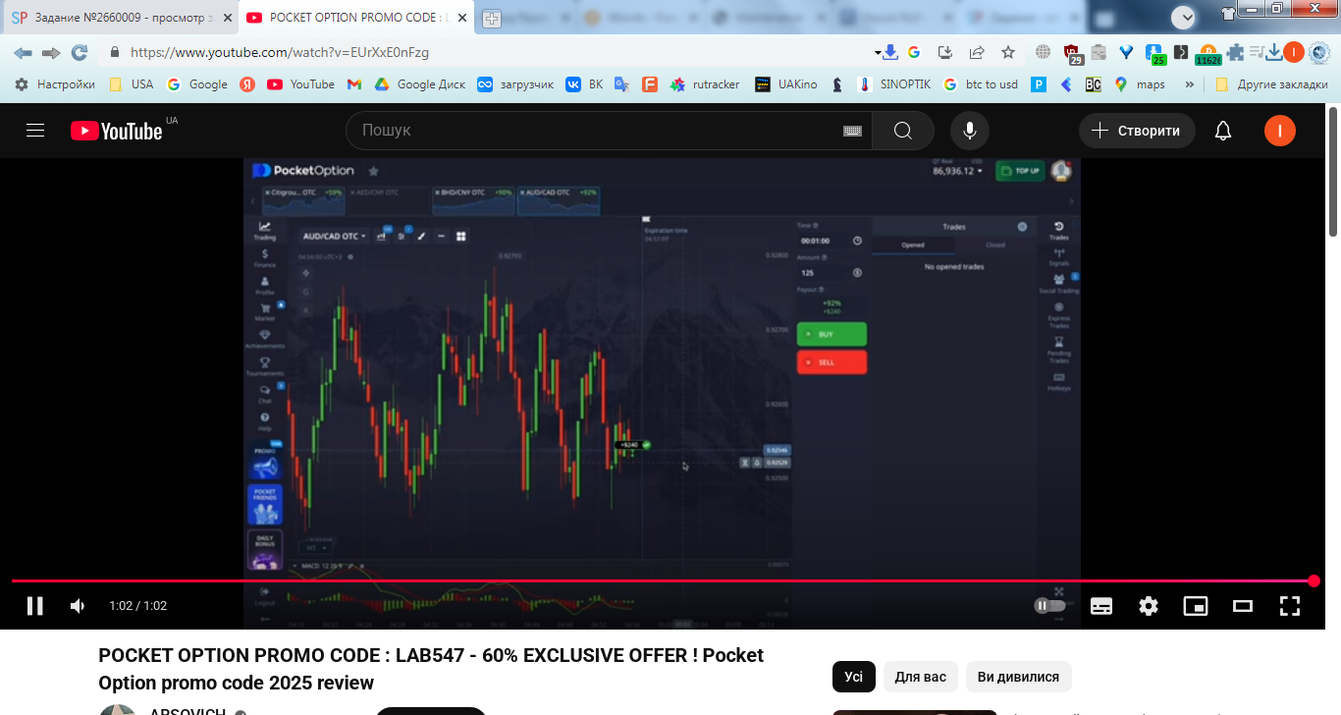Click the Створити create button
This screenshot has height=715, width=1341.
(1137, 131)
